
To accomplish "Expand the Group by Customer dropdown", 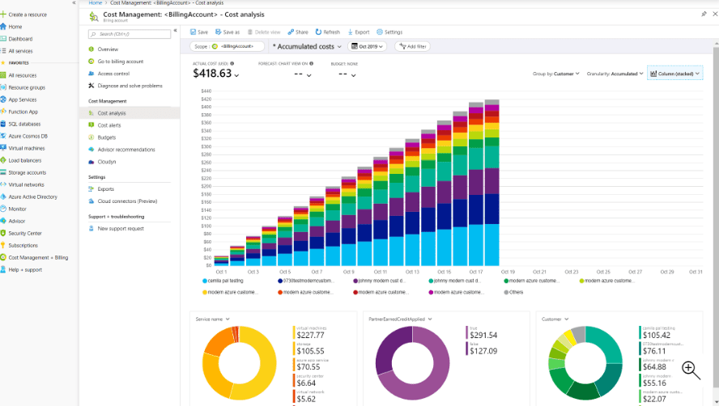I will click(556, 74).
